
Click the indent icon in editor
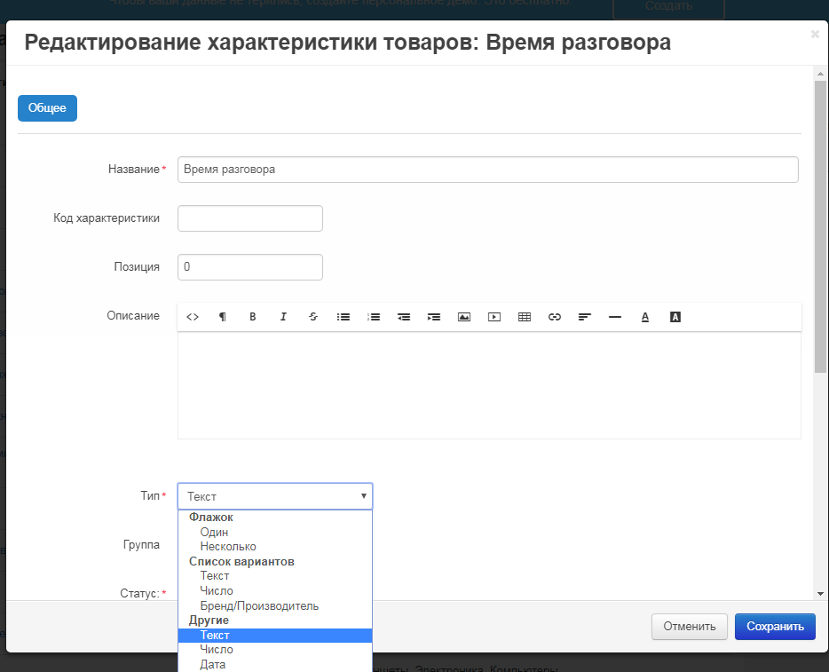(434, 317)
